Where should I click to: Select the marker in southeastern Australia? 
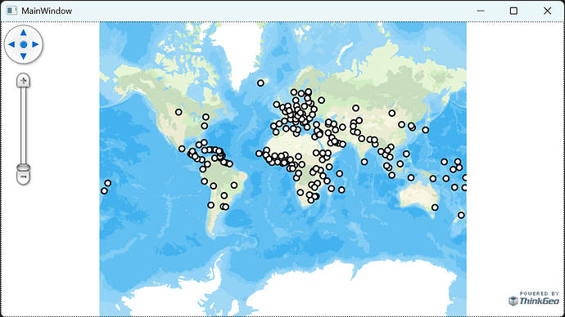tap(435, 208)
